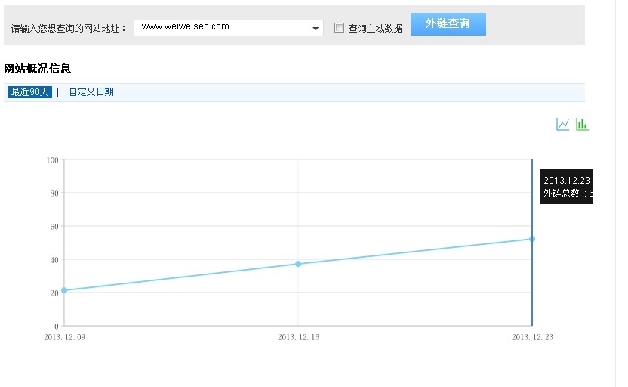
Task: Click the 查询主域数据 label text
Action: (x=375, y=29)
